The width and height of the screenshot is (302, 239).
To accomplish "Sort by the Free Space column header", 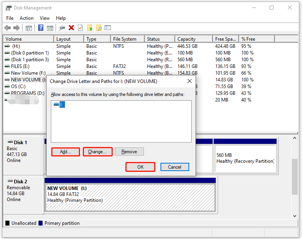I will click(226, 39).
